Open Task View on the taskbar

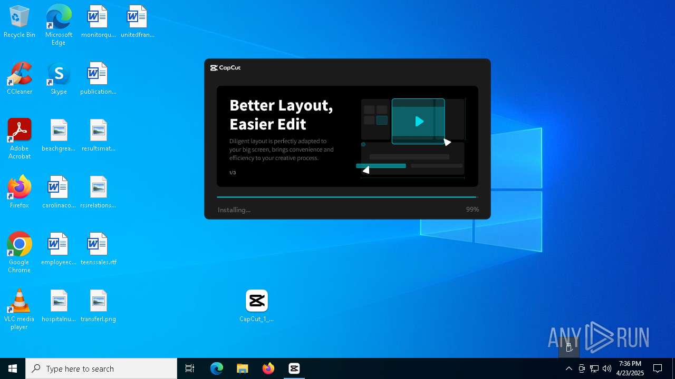[190, 368]
